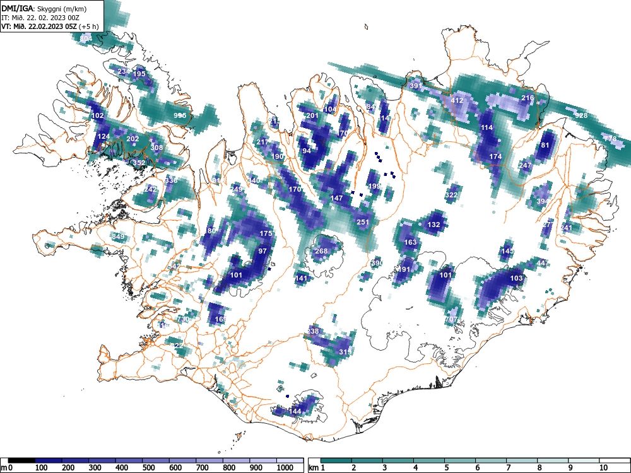631x473 pixels.
Task: Click the pale lavender 900–1000 m legend swatch
Action: [x=263, y=460]
